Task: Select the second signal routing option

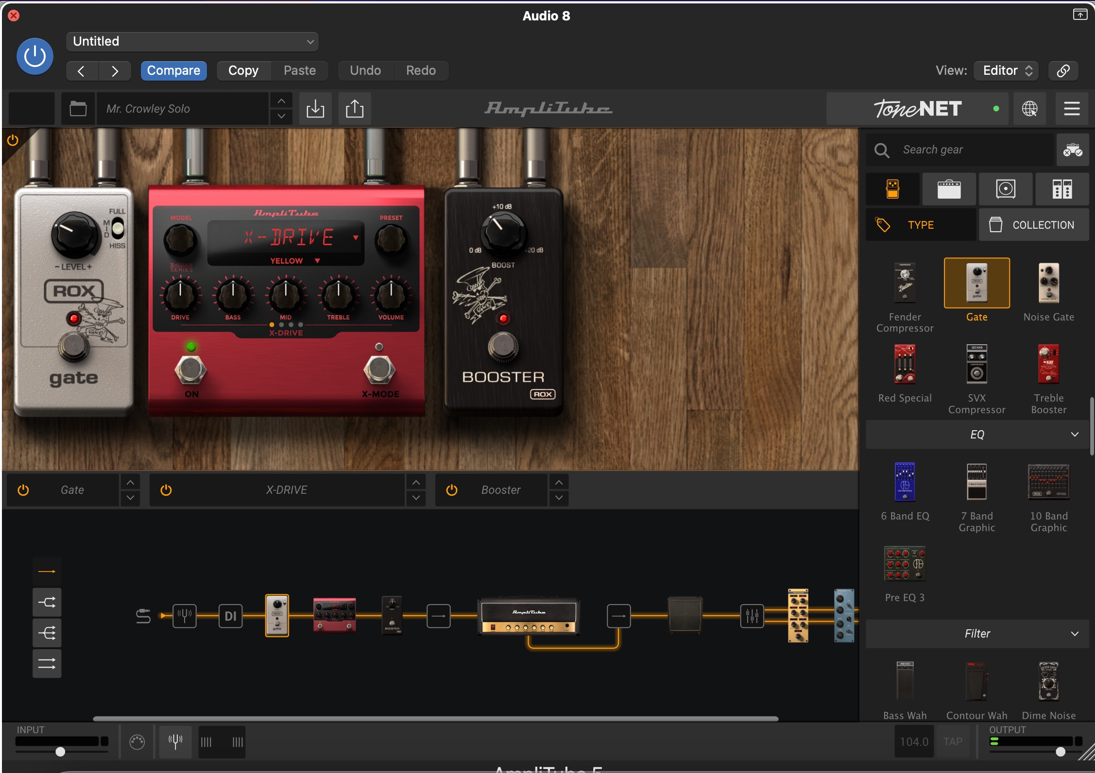Action: (x=47, y=603)
